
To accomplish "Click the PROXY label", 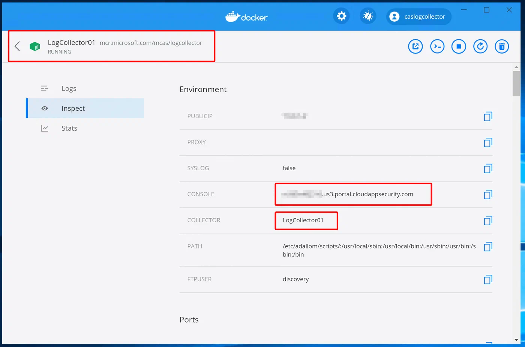I will point(196,142).
